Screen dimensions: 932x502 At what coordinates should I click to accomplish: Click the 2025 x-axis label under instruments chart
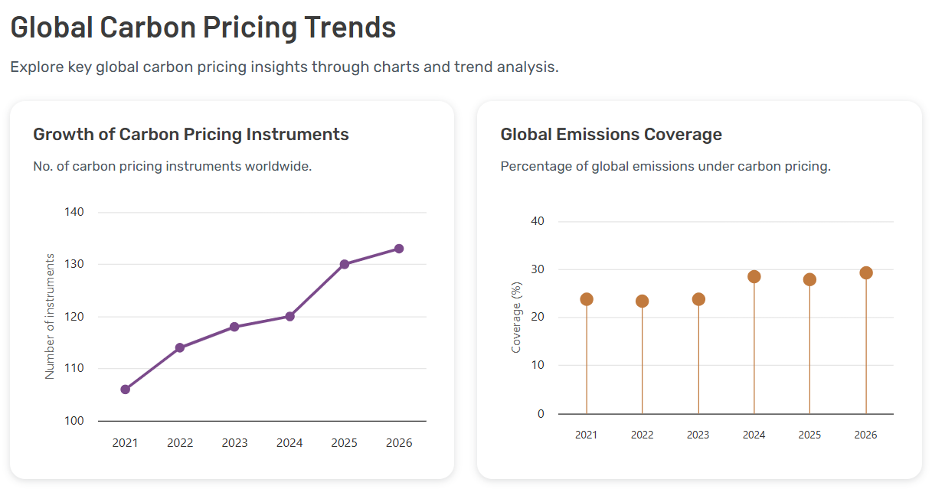point(345,443)
